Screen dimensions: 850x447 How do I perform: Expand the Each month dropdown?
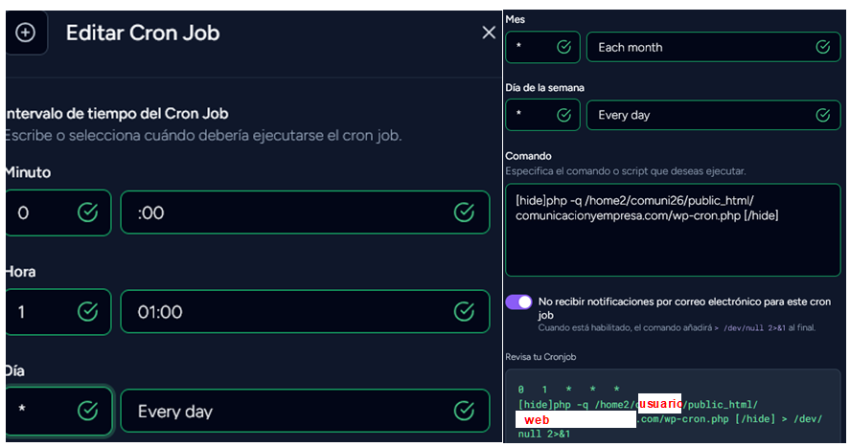(x=700, y=47)
